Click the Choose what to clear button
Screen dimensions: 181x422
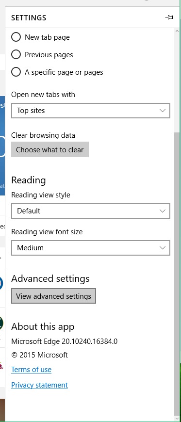click(50, 149)
